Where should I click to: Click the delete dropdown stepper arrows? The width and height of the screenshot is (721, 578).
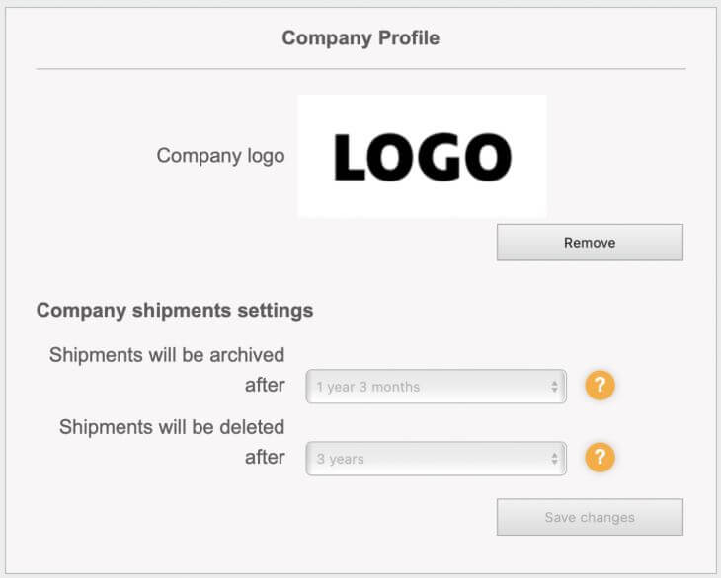tap(554, 459)
